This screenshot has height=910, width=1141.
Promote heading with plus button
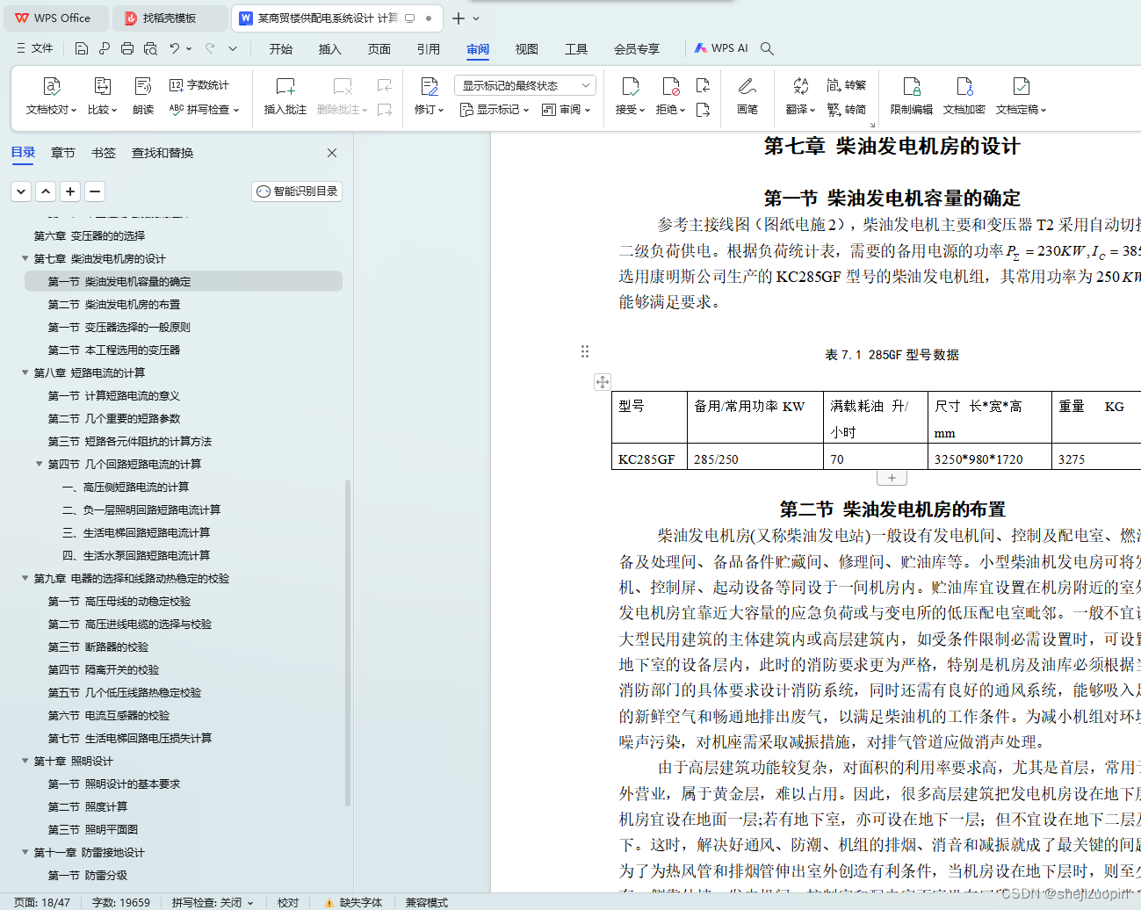pyautogui.click(x=71, y=191)
